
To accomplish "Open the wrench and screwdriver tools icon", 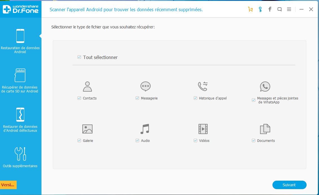I will tap(20, 154).
